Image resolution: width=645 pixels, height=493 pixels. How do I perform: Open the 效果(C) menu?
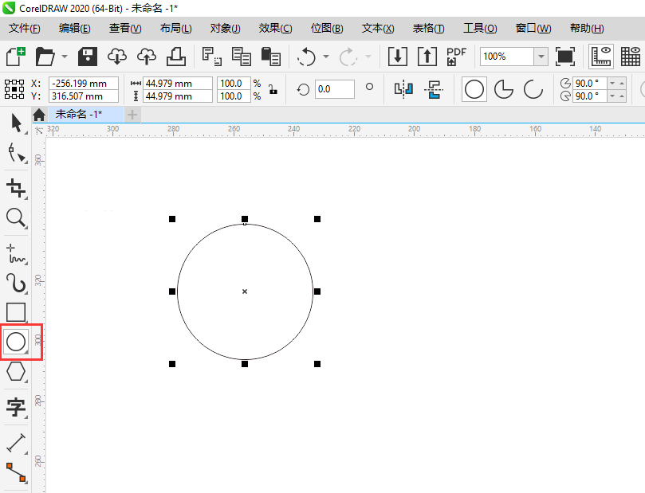pyautogui.click(x=275, y=29)
